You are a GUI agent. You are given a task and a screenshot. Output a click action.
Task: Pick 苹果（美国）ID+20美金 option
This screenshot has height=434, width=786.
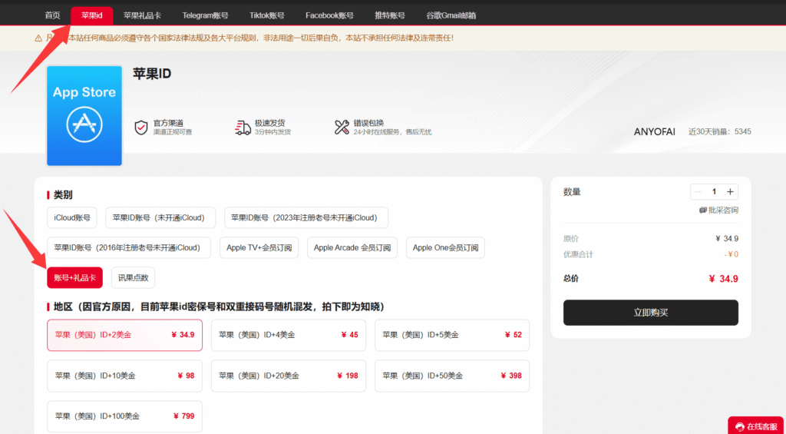click(x=289, y=376)
